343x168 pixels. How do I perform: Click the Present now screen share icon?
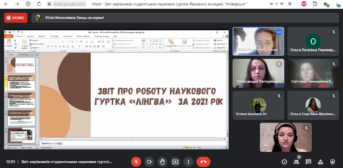[175, 162]
